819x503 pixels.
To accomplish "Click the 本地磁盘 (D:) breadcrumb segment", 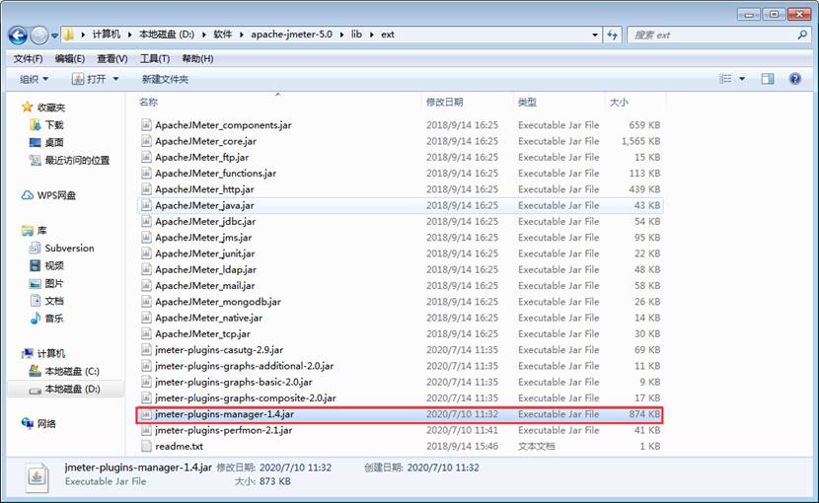I will [166, 35].
